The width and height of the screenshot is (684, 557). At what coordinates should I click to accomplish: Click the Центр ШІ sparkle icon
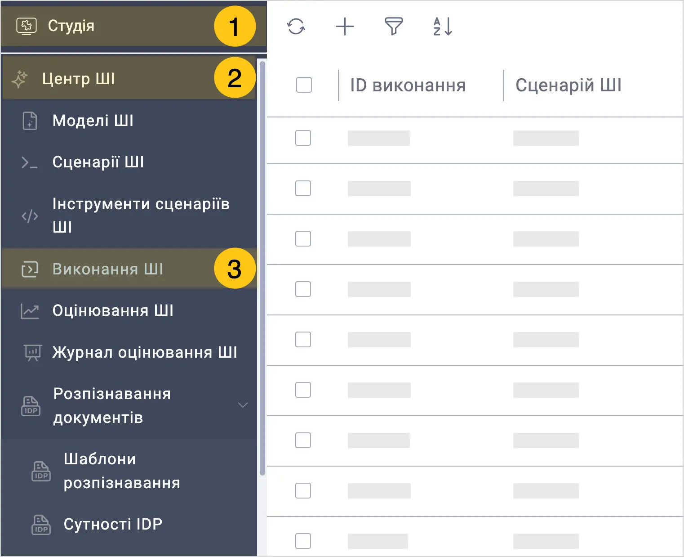click(20, 79)
